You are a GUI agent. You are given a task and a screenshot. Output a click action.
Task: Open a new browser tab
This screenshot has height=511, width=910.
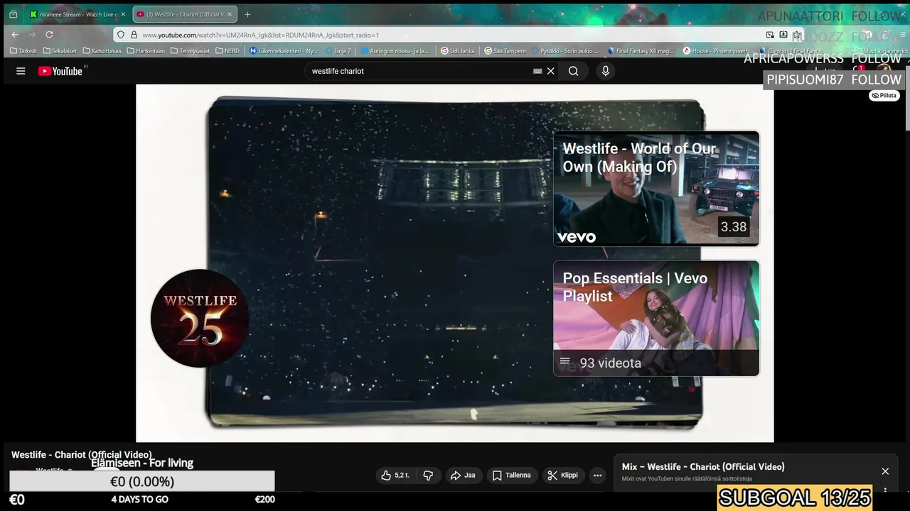[x=247, y=14]
